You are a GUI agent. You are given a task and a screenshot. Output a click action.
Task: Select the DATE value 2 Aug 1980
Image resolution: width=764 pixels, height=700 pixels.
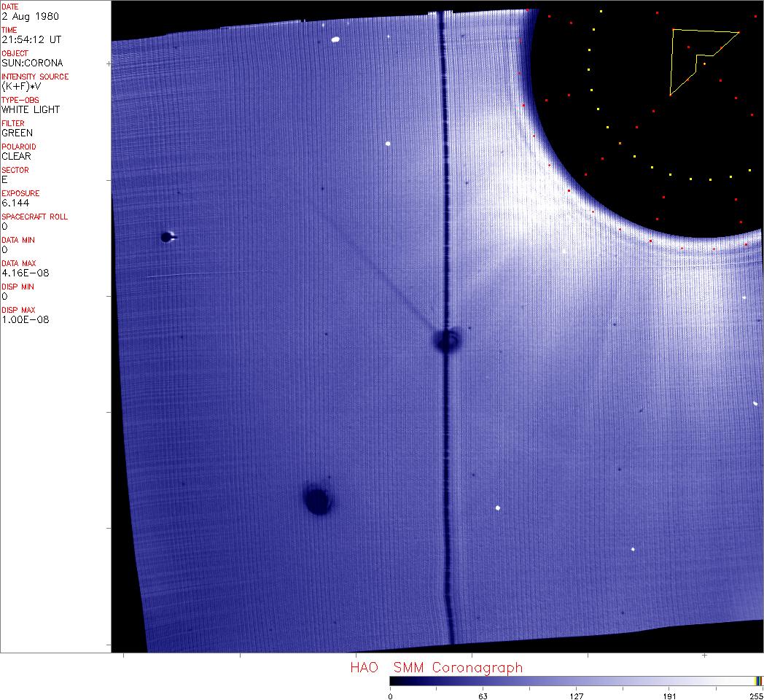point(31,16)
